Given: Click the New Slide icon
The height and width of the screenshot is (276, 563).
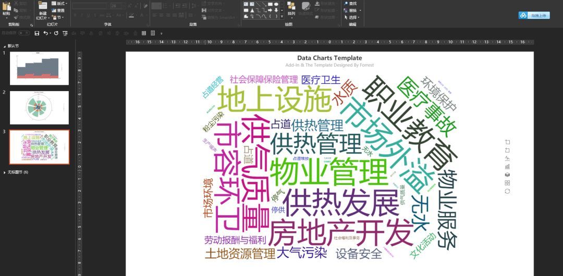Looking at the screenshot, I should click(43, 5).
